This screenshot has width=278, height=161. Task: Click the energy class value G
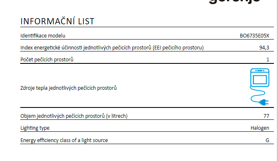pyautogui.click(x=267, y=140)
